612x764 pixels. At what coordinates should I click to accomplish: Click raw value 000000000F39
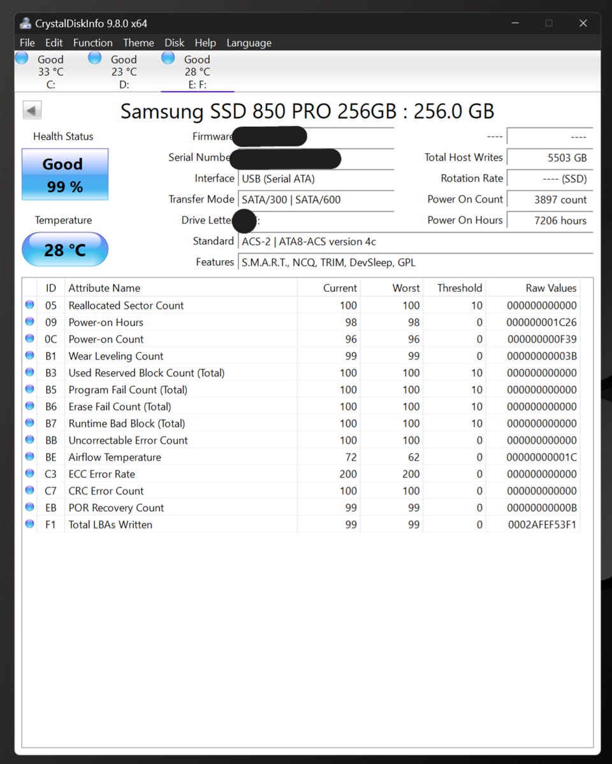click(x=542, y=339)
